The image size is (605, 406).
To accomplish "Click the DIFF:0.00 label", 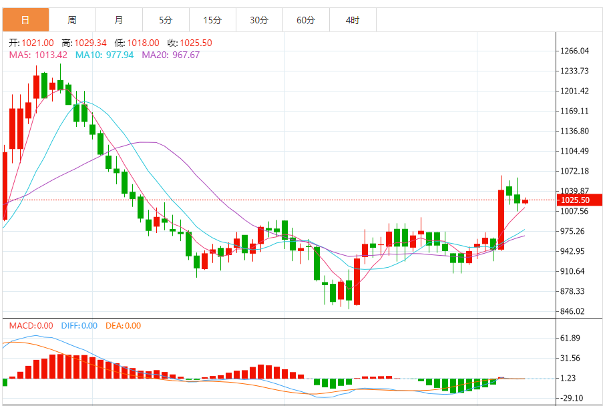I will pyautogui.click(x=79, y=326).
